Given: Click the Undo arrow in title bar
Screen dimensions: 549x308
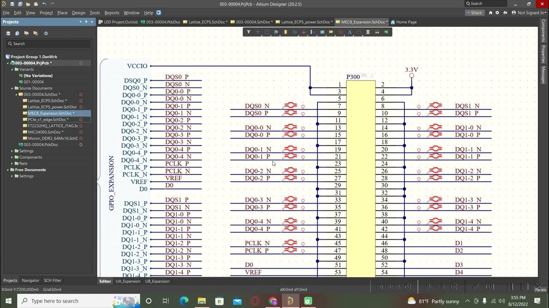Looking at the screenshot, I should click(x=44, y=4).
